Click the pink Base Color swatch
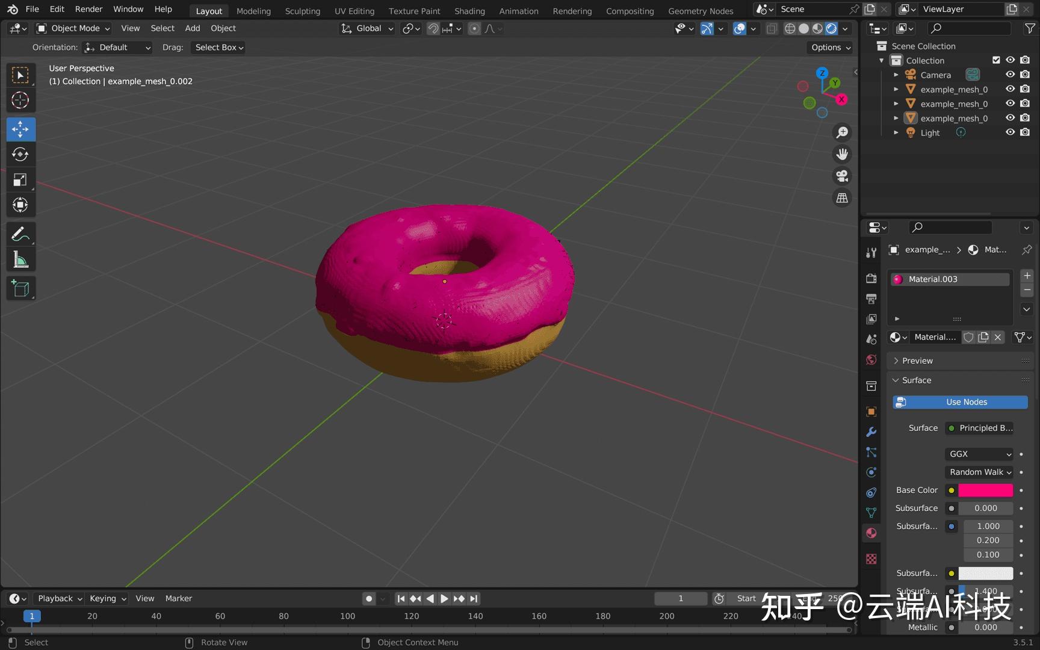Viewport: 1040px width, 650px height. click(x=986, y=490)
